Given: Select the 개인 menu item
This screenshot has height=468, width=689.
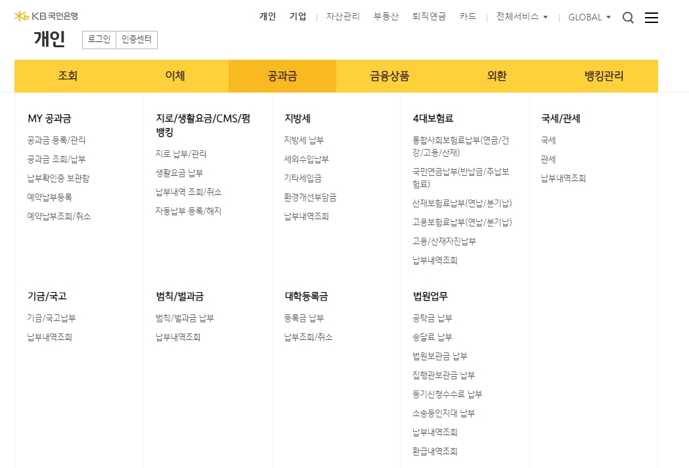Looking at the screenshot, I should coord(267,18).
